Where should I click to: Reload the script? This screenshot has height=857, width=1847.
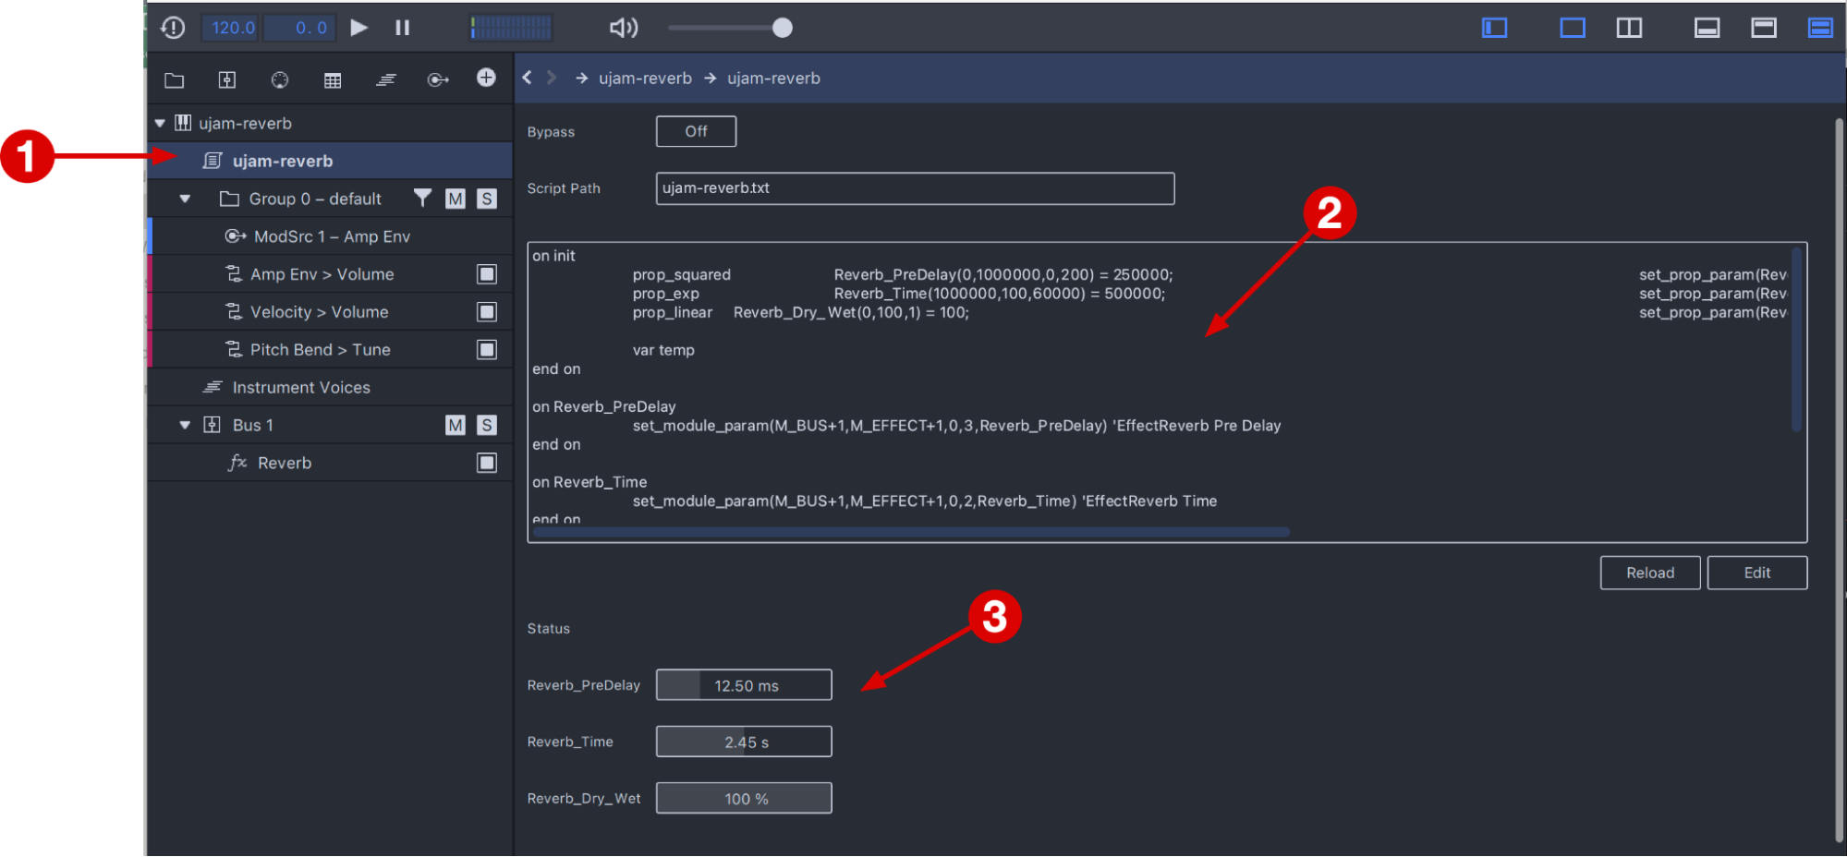1649,573
